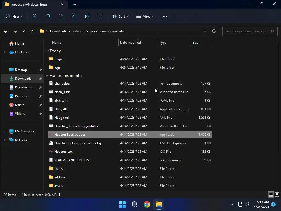This screenshot has height=211, width=281.
Task: Select the maps folder icon
Action: coord(51,59)
